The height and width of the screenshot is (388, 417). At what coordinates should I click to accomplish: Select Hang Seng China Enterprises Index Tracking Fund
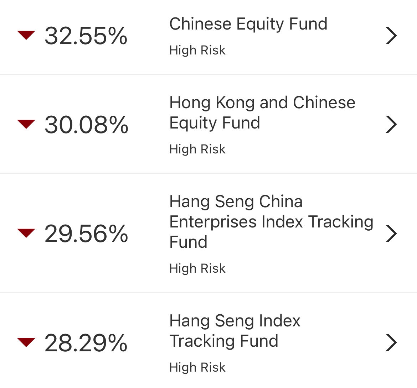[272, 221]
